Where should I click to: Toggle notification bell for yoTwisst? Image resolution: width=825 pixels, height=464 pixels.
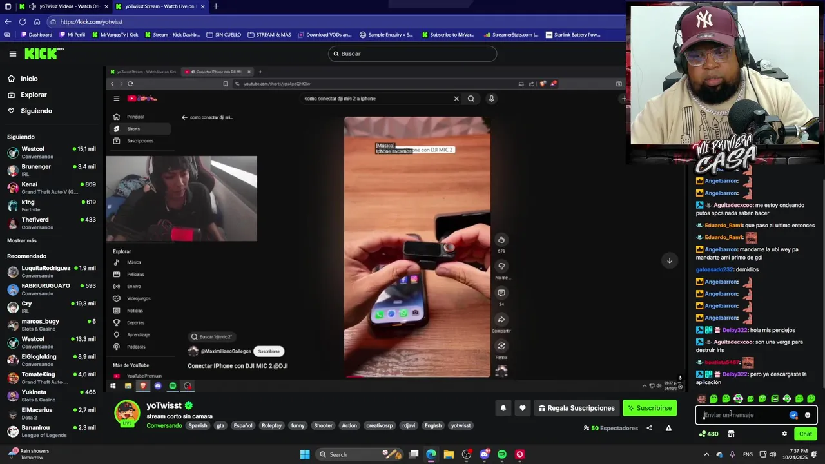503,408
